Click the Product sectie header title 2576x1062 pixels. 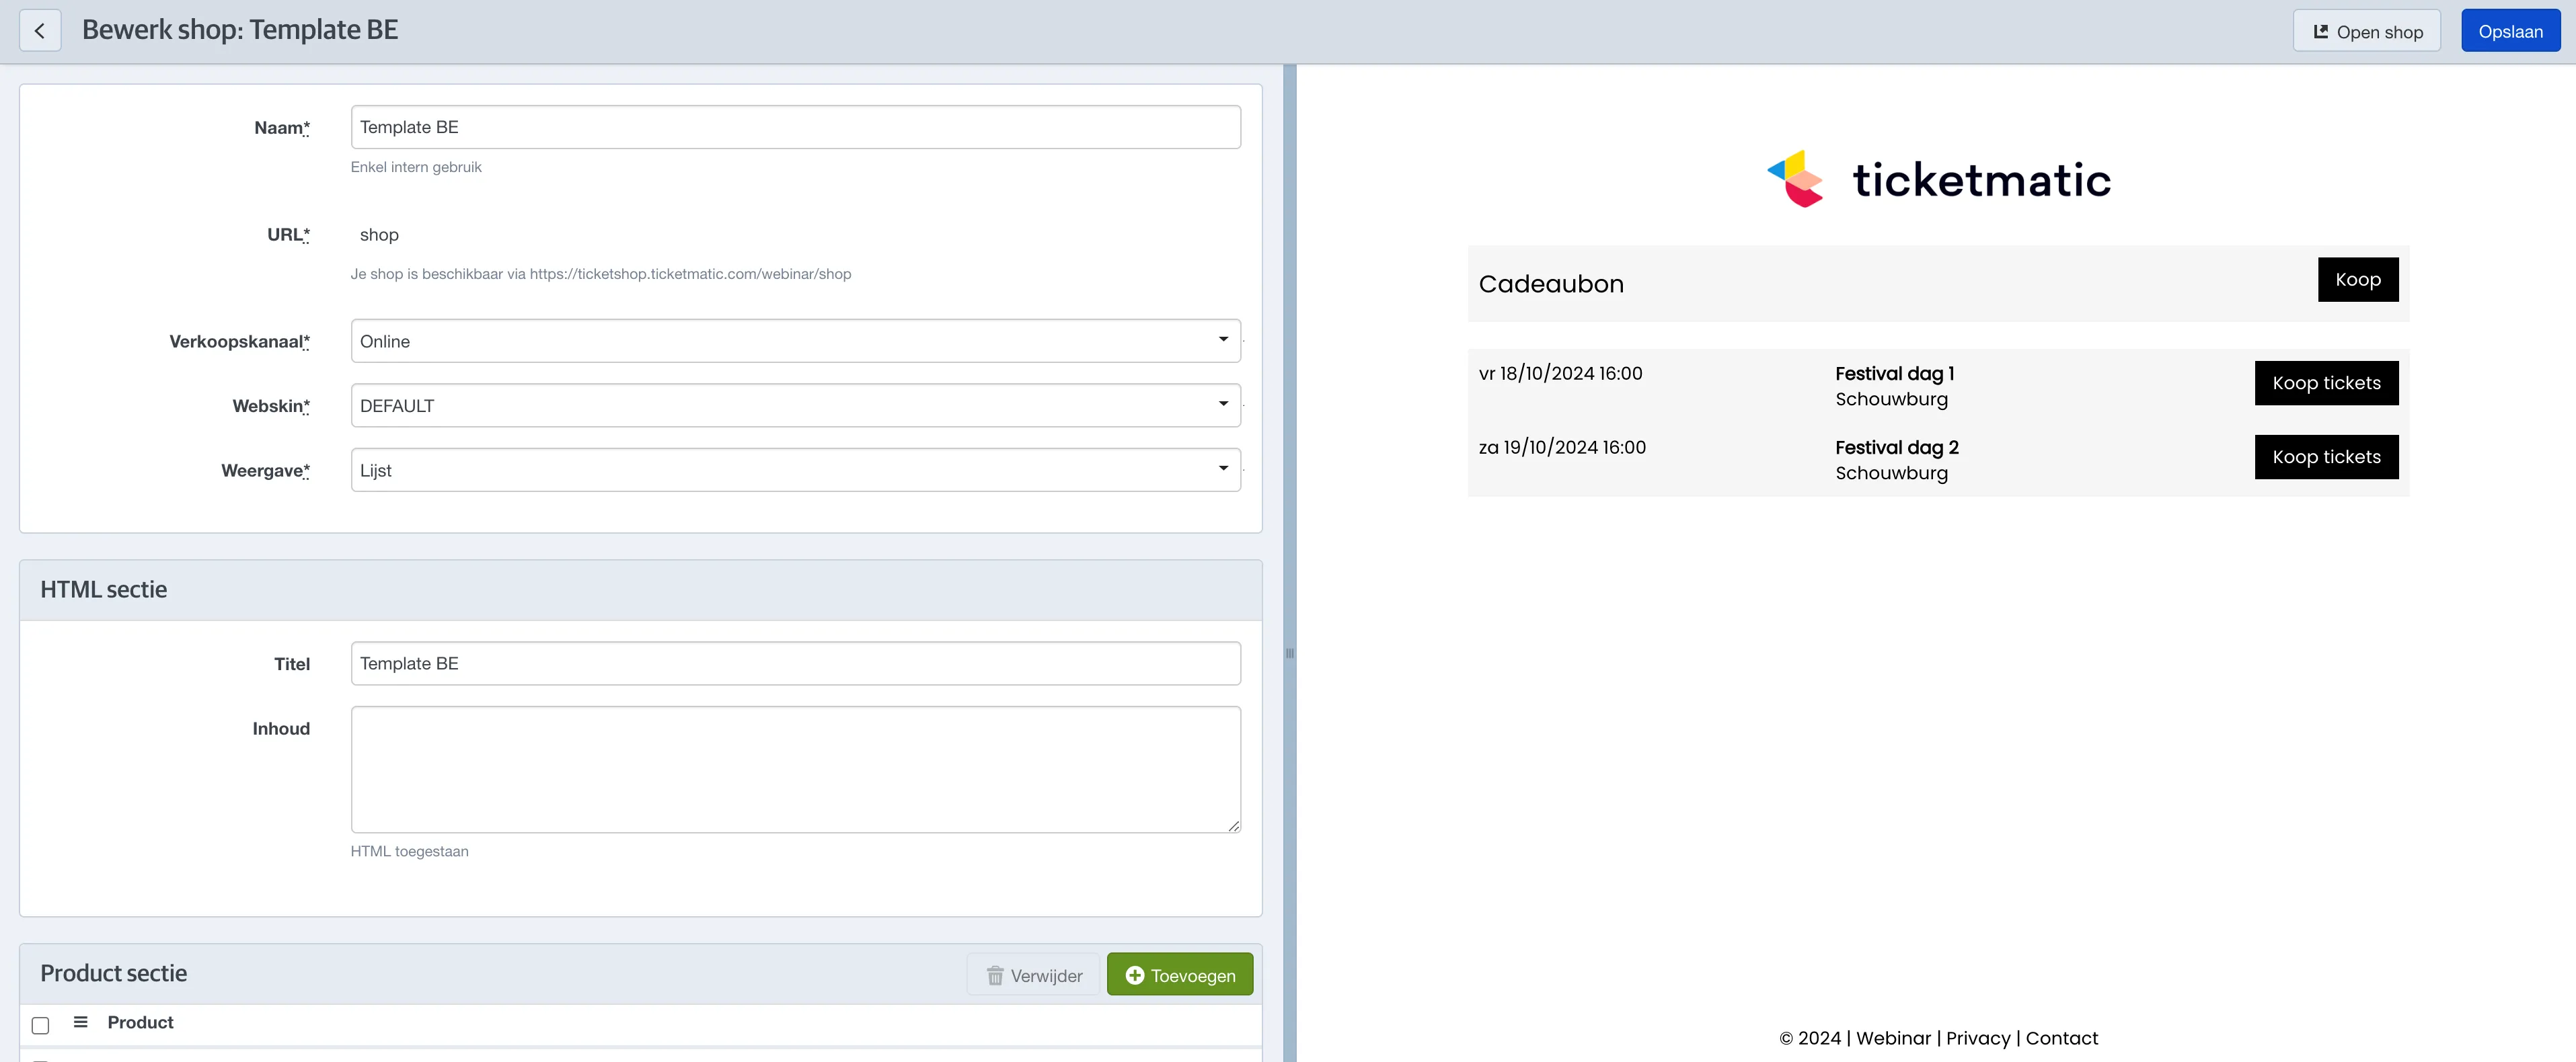(x=113, y=973)
